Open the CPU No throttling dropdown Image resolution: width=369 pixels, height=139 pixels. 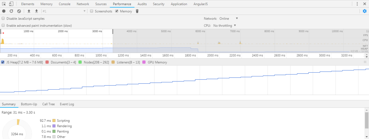tap(225, 25)
